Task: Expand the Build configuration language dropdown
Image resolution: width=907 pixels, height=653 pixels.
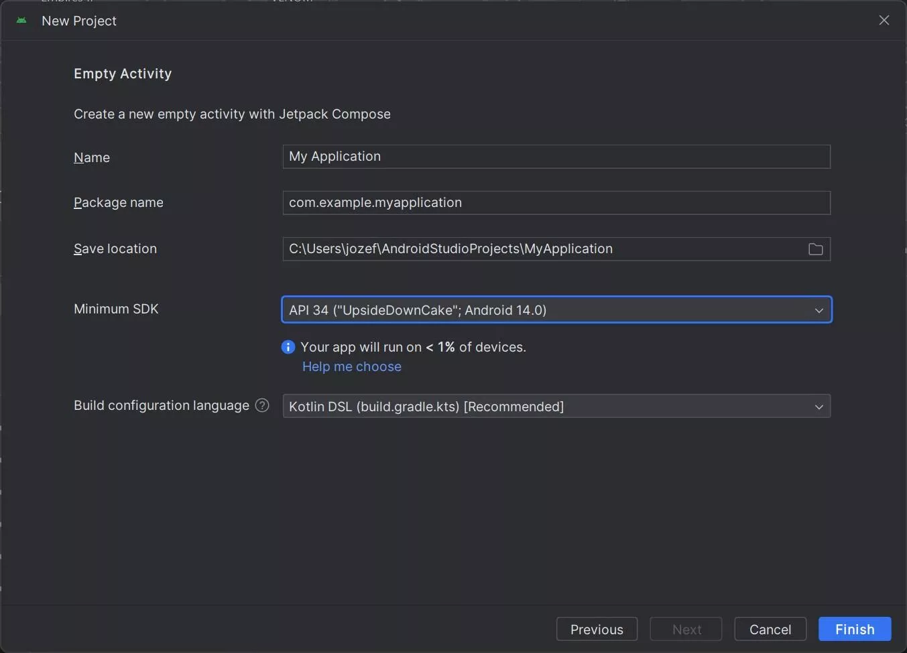Action: [x=556, y=407]
